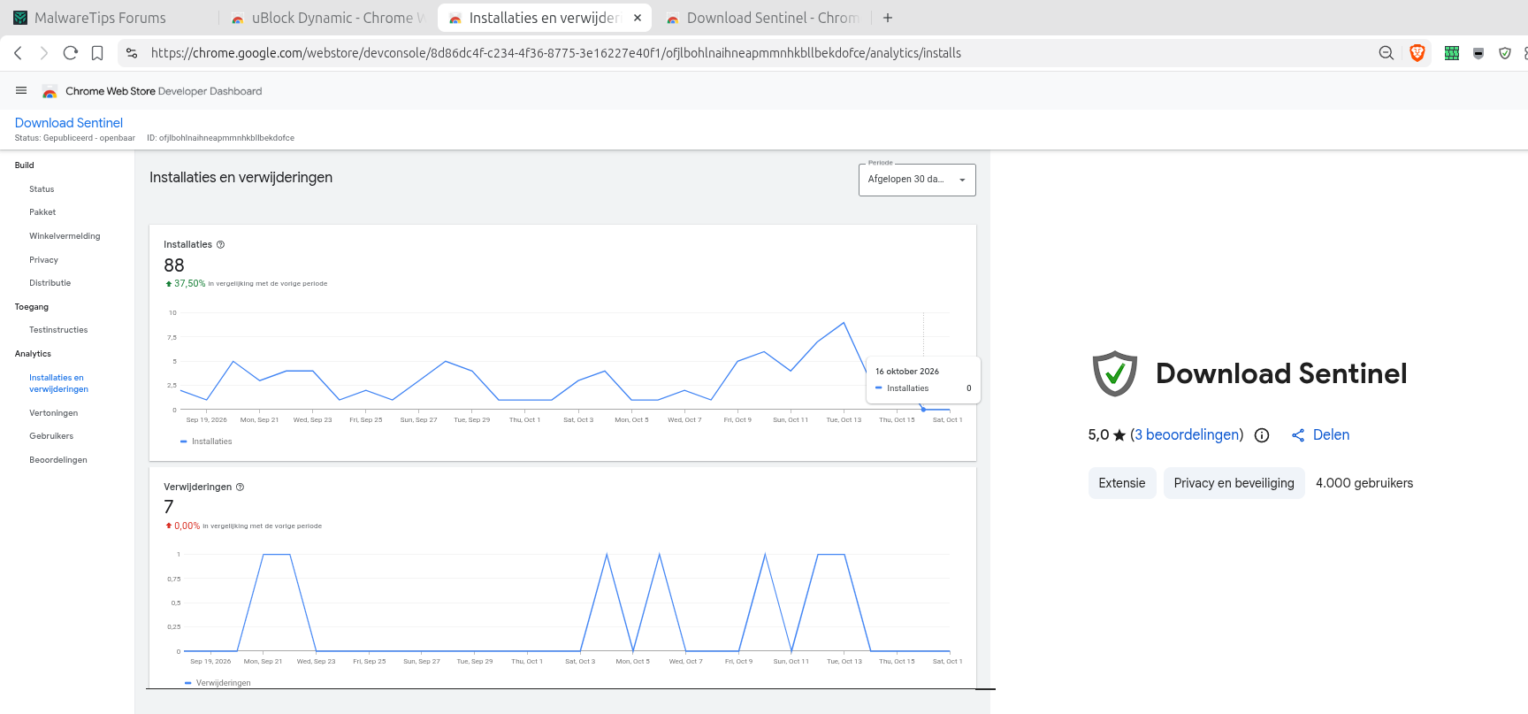This screenshot has width=1528, height=714.
Task: Open the Download Sentinel extension icon in toolbar
Action: 1505,53
